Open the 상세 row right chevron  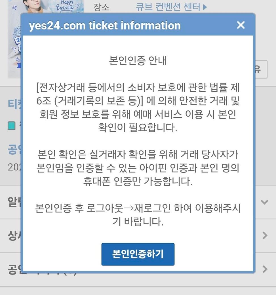coord(265,235)
